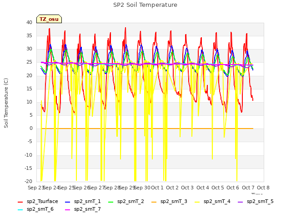Click the partially hidden Time axis label
291x218 pixels.
point(257,193)
